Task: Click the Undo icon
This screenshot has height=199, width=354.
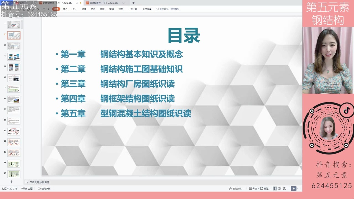Action: click(37, 9)
